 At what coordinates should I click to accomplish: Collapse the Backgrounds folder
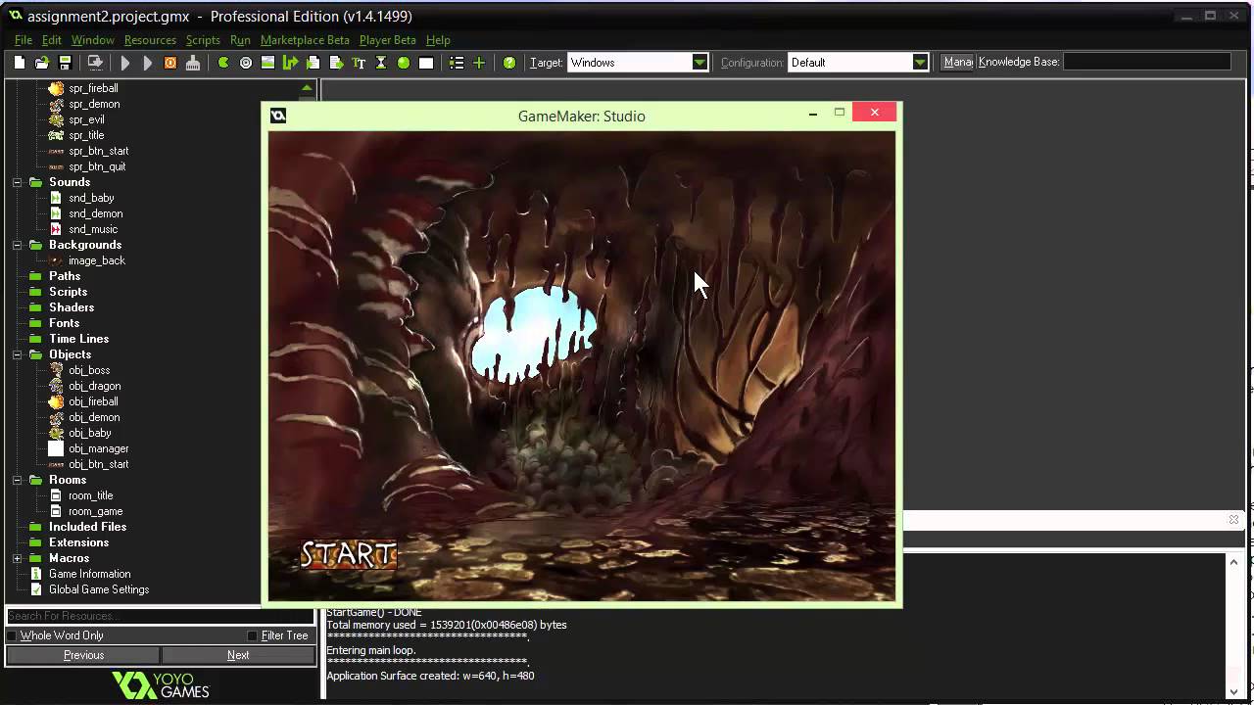[x=17, y=245]
